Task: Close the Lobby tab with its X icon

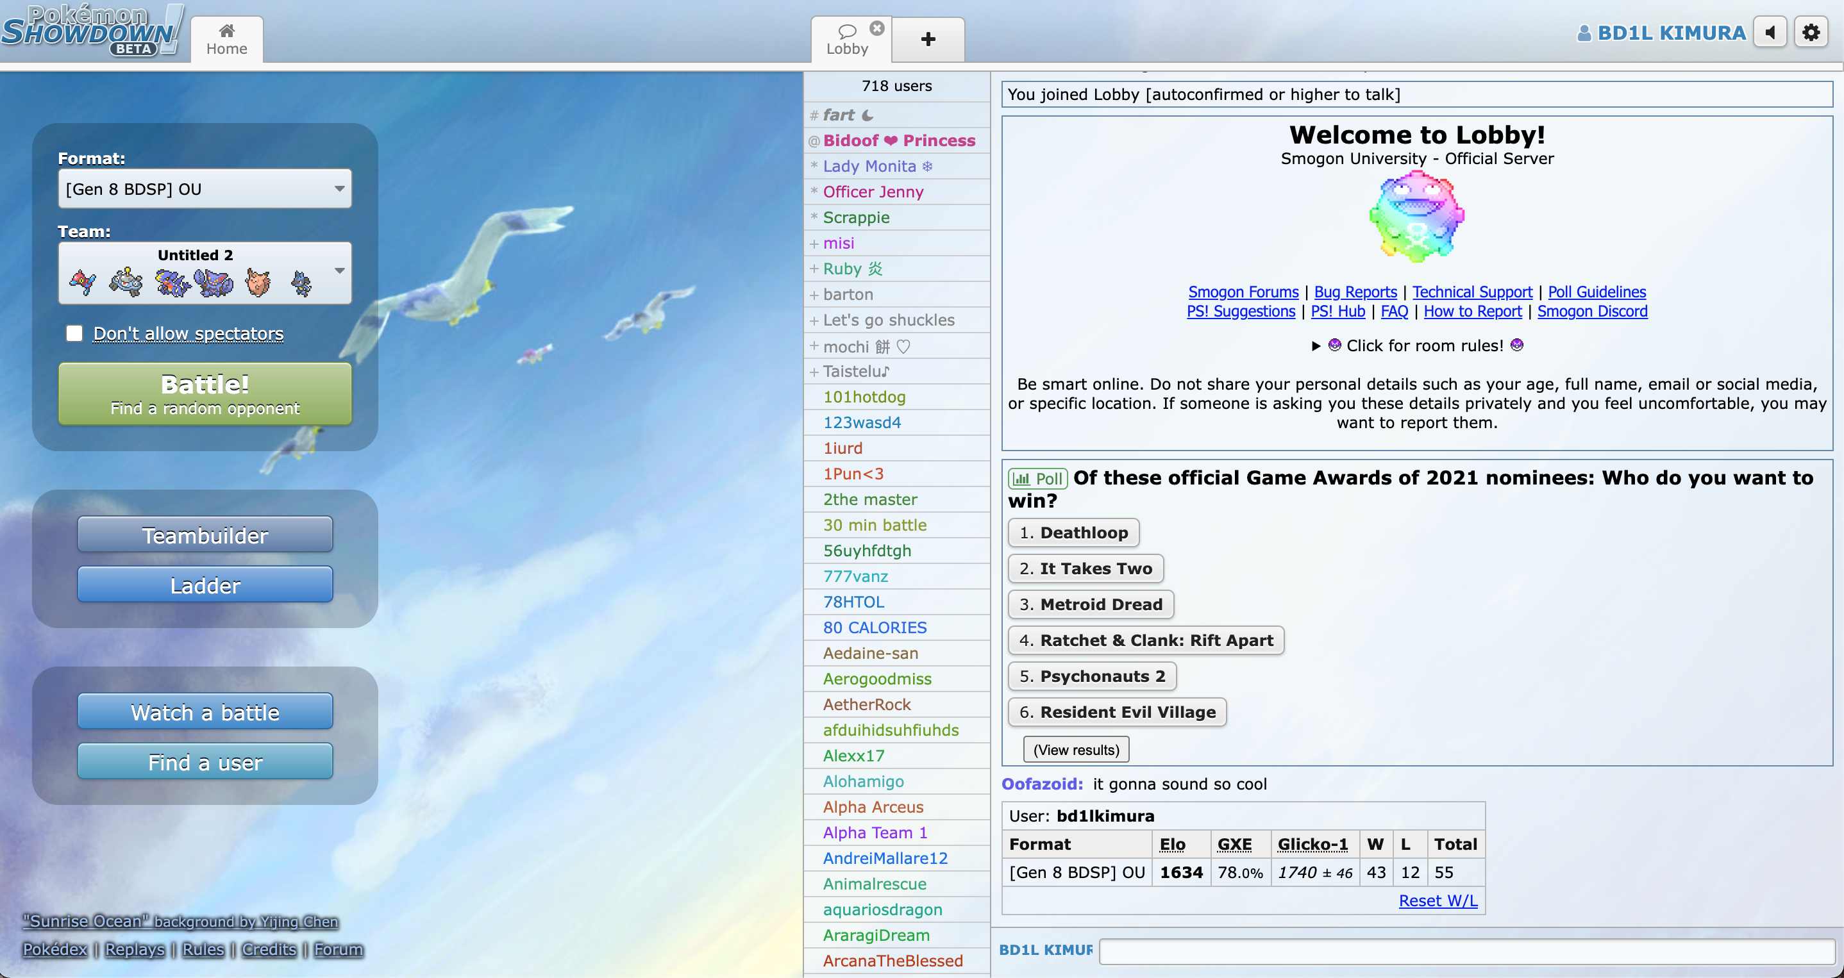Action: (x=877, y=29)
